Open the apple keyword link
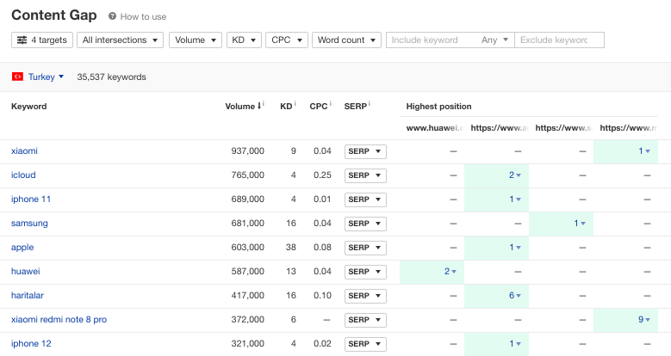 22,248
